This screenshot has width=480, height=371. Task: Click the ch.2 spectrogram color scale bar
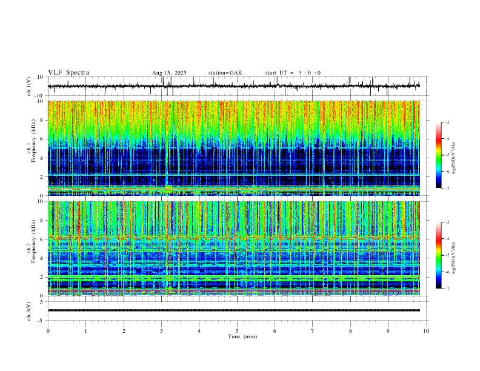tap(438, 255)
